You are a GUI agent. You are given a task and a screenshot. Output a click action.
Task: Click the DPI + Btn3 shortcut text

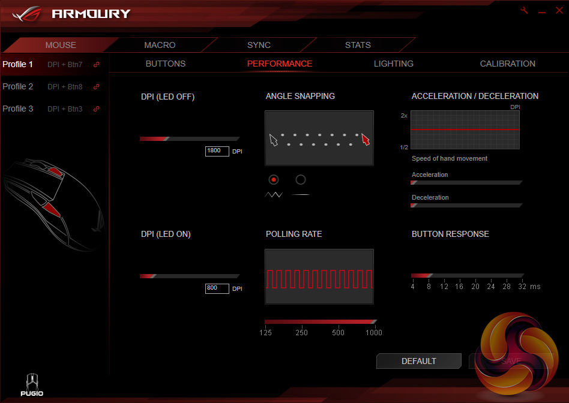[x=65, y=109]
